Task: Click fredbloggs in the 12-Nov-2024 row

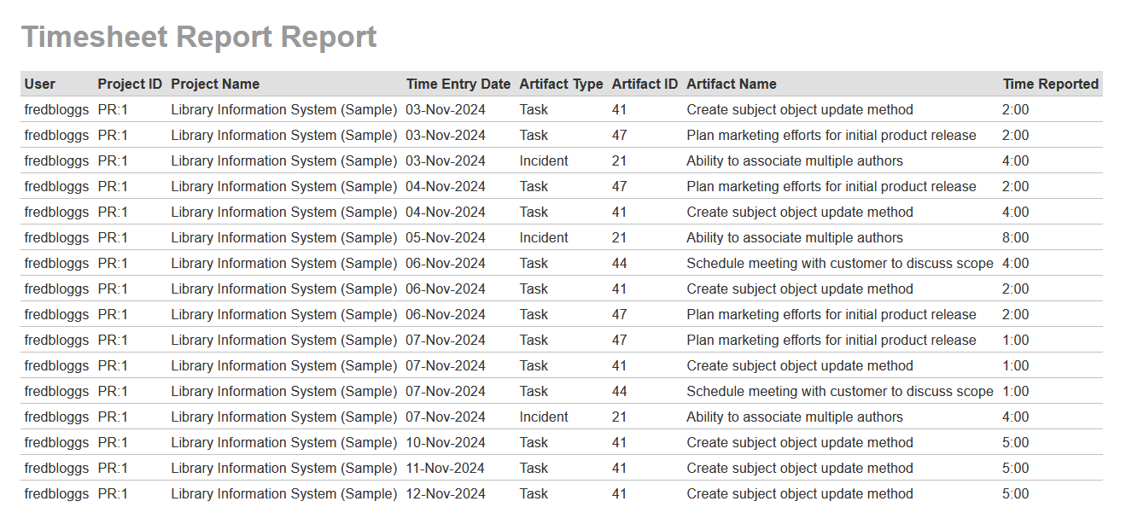Action: (56, 493)
